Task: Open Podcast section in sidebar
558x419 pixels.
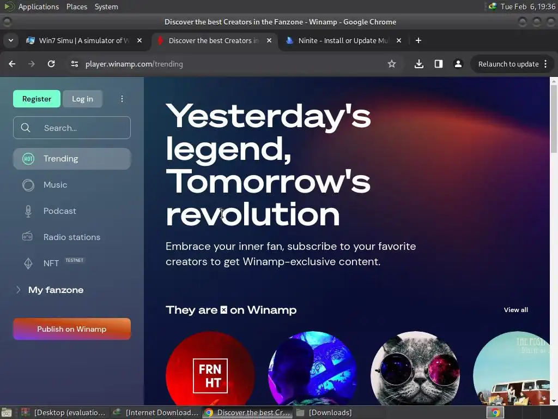Action: (x=72, y=211)
